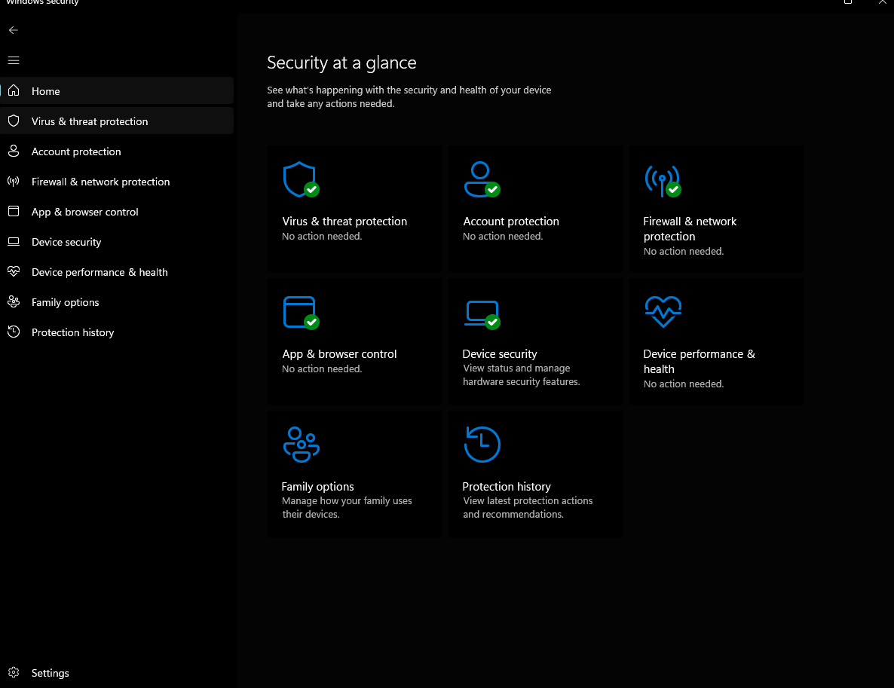Screen dimensions: 894x688
Task: Close the Windows Security window
Action: [x=881, y=2]
